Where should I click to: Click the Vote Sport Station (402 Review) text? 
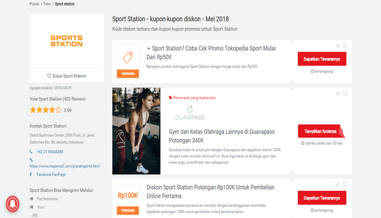point(58,99)
